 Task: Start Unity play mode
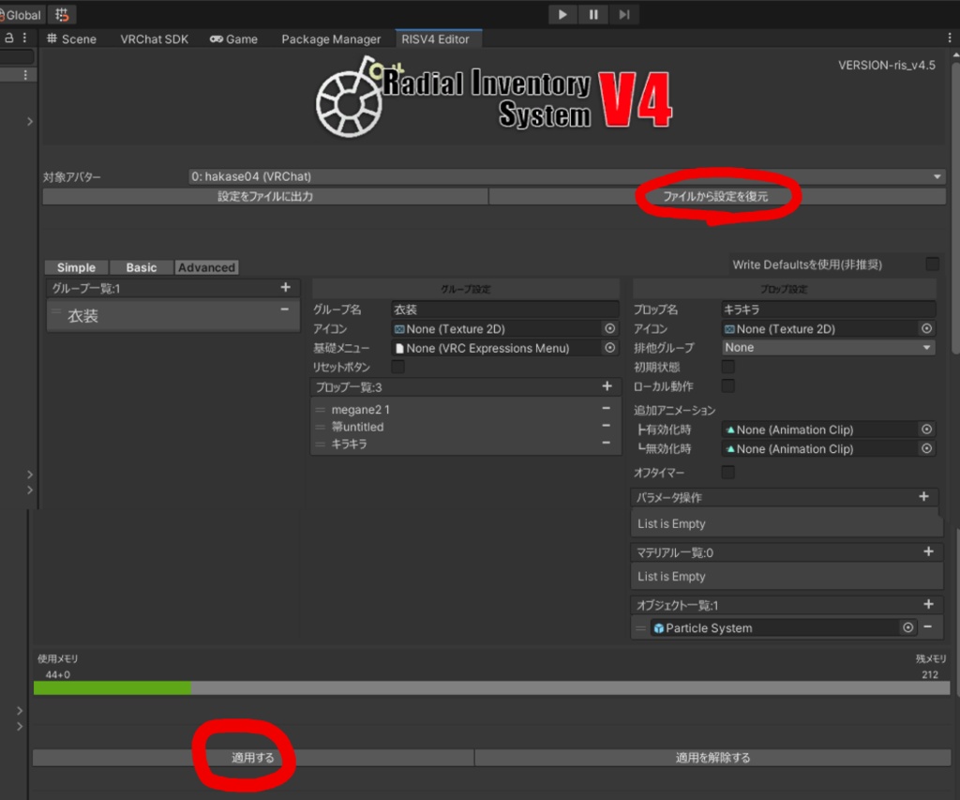click(x=562, y=14)
